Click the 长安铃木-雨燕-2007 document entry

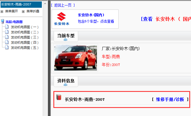[85, 100]
